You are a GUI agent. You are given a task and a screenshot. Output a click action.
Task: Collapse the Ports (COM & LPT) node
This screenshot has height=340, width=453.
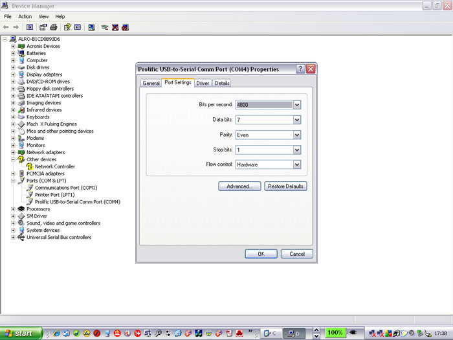point(13,181)
